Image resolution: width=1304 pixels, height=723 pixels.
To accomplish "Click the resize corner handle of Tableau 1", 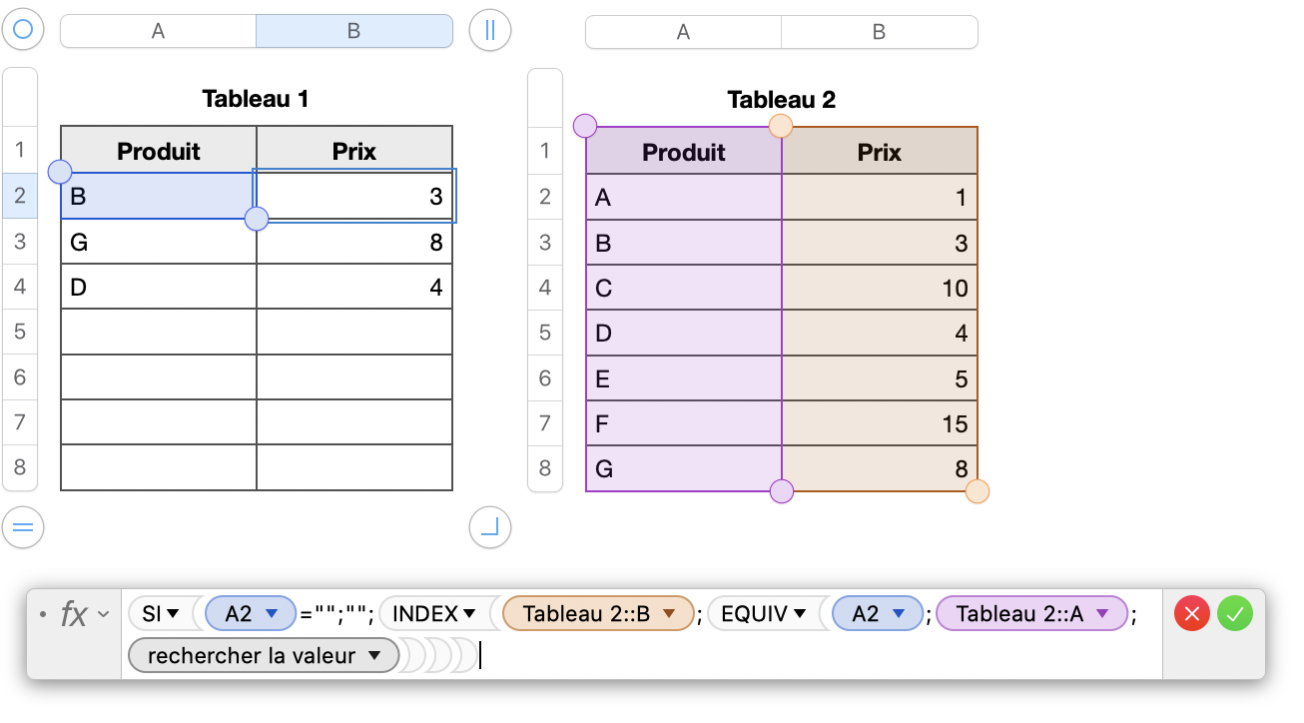I will tap(489, 526).
